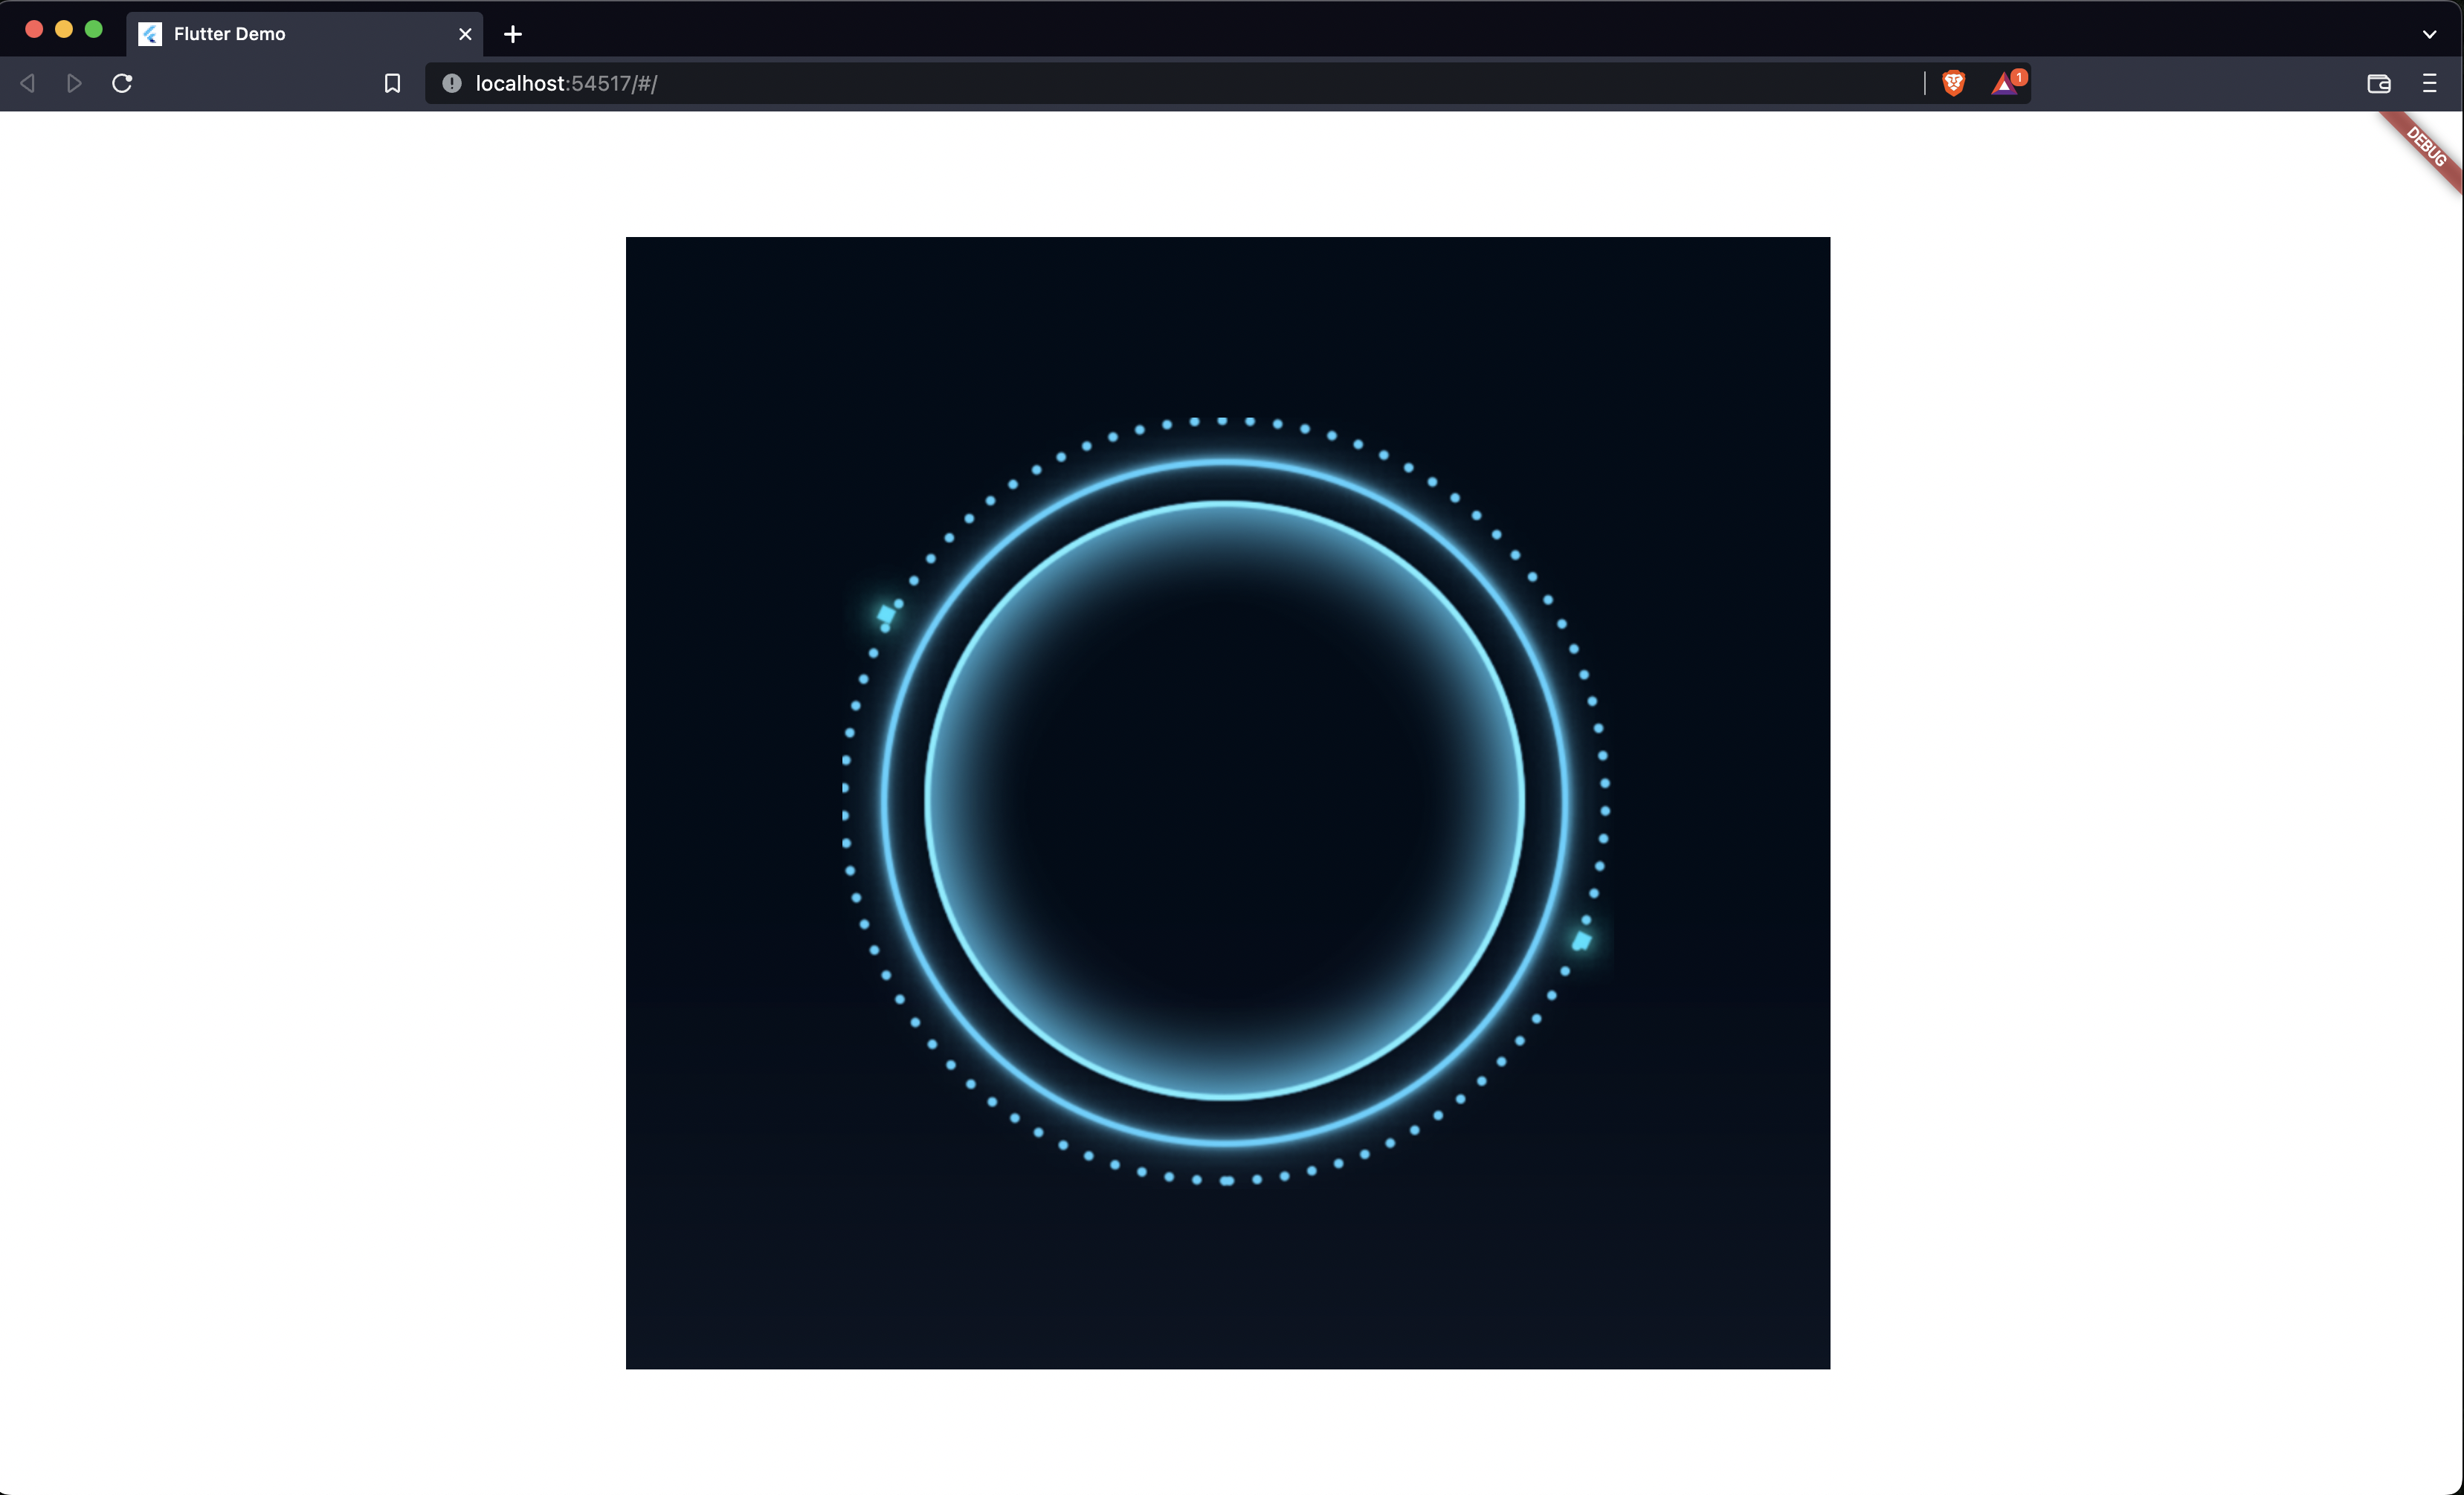Bookmark this page with the bookmark icon
Screen dimensions: 2464x1495
[x=392, y=83]
